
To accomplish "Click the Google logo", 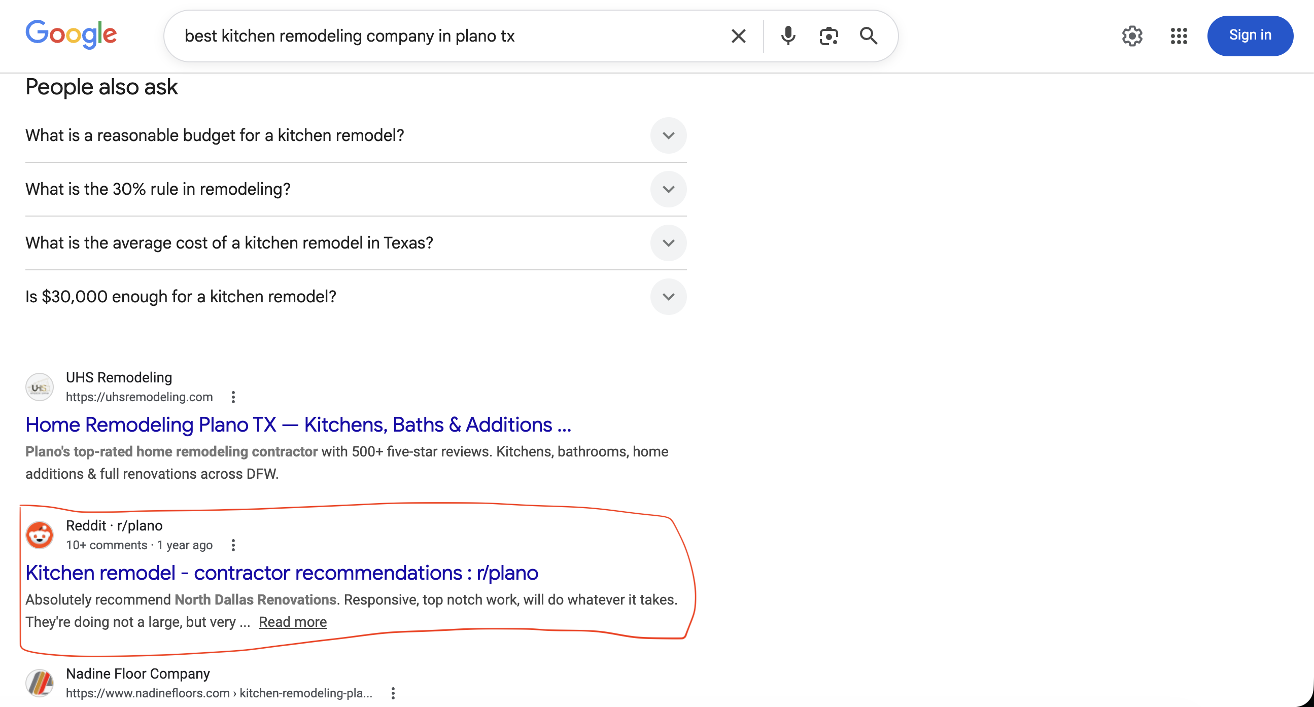I will 71,34.
